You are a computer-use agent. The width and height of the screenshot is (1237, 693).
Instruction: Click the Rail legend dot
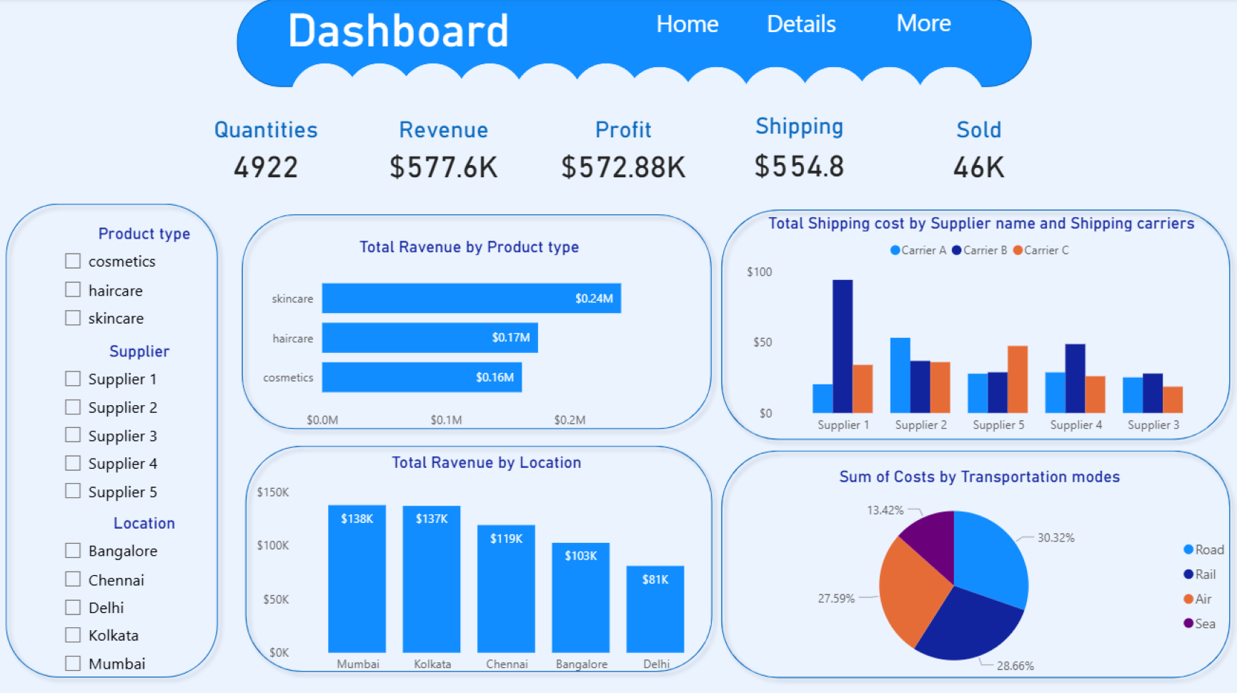[1188, 574]
